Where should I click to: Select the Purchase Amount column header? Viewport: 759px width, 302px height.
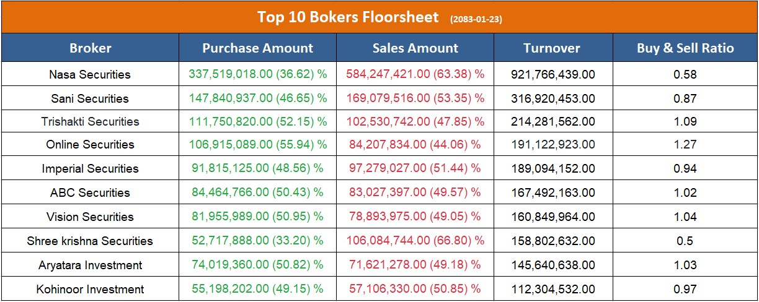pos(258,48)
